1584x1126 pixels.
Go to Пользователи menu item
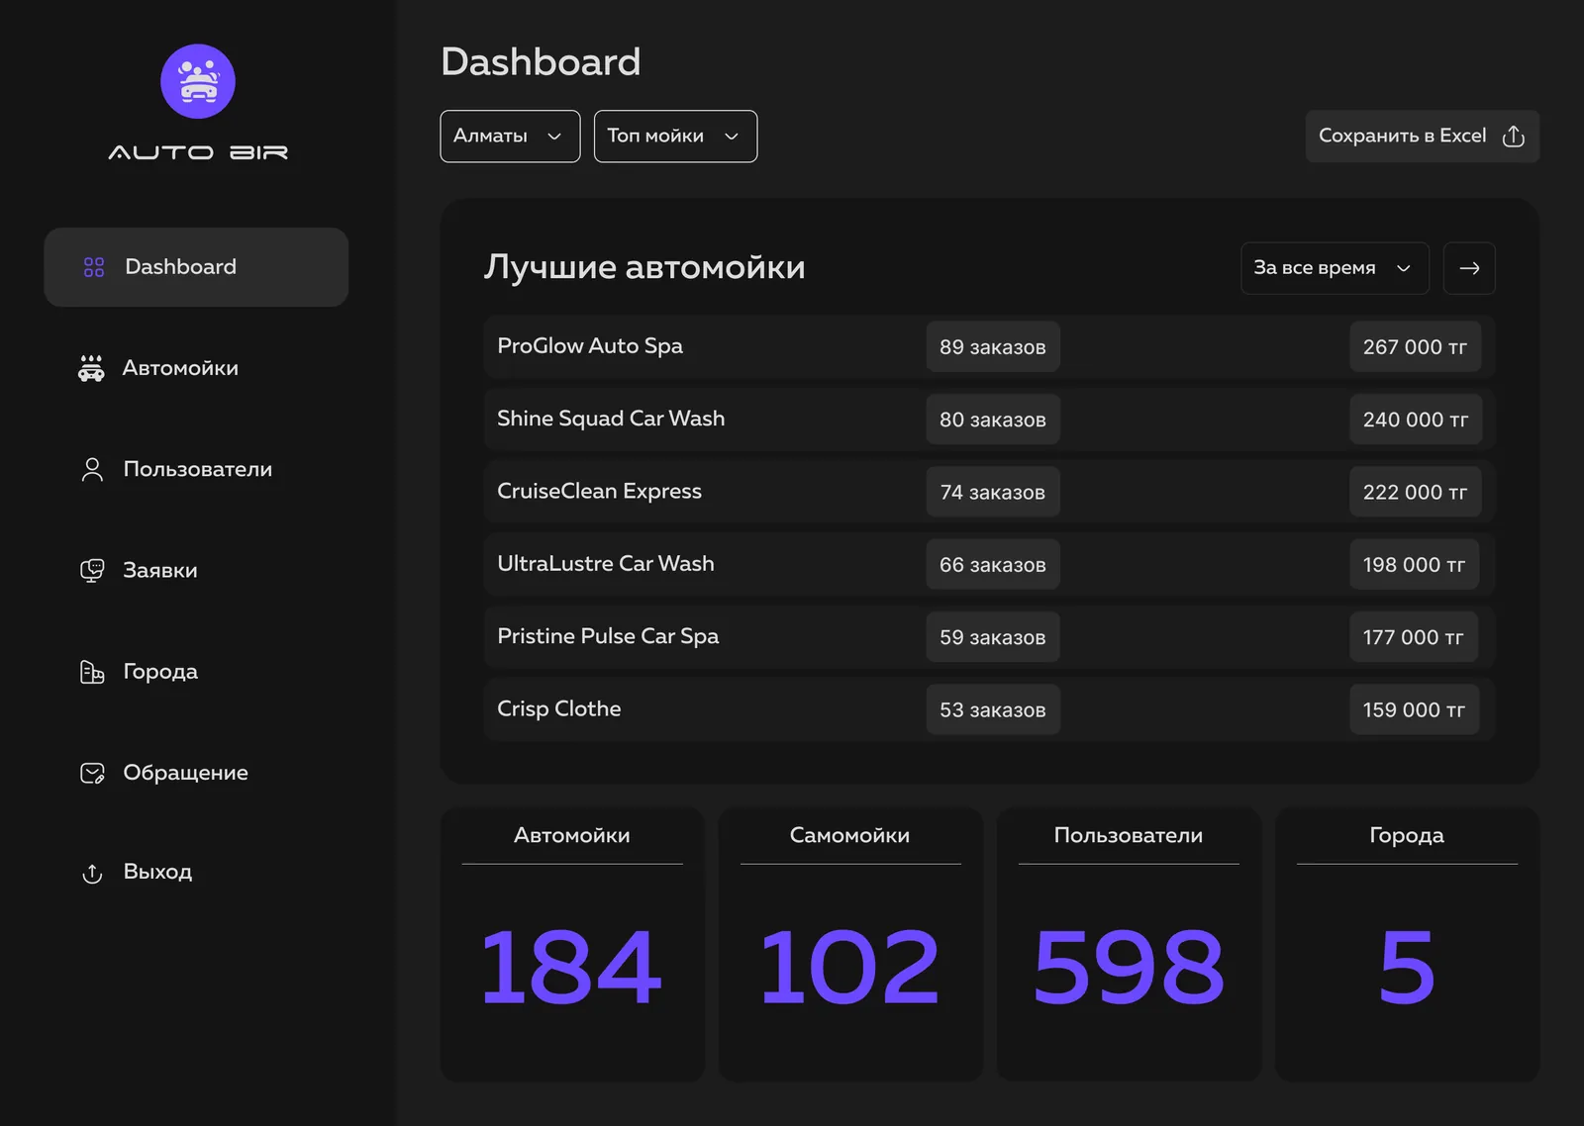[196, 469]
